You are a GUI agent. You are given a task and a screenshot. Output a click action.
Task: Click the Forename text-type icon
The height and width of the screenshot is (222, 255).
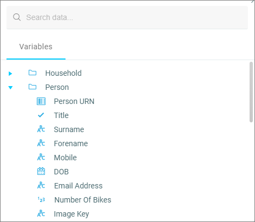coord(41,143)
